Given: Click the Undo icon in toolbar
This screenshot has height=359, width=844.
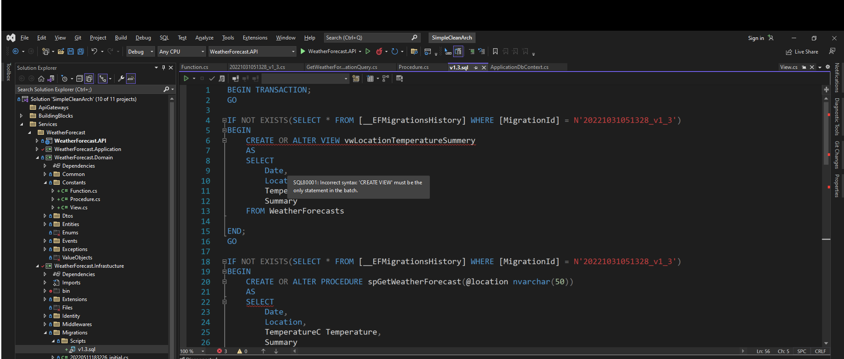Looking at the screenshot, I should (x=94, y=51).
